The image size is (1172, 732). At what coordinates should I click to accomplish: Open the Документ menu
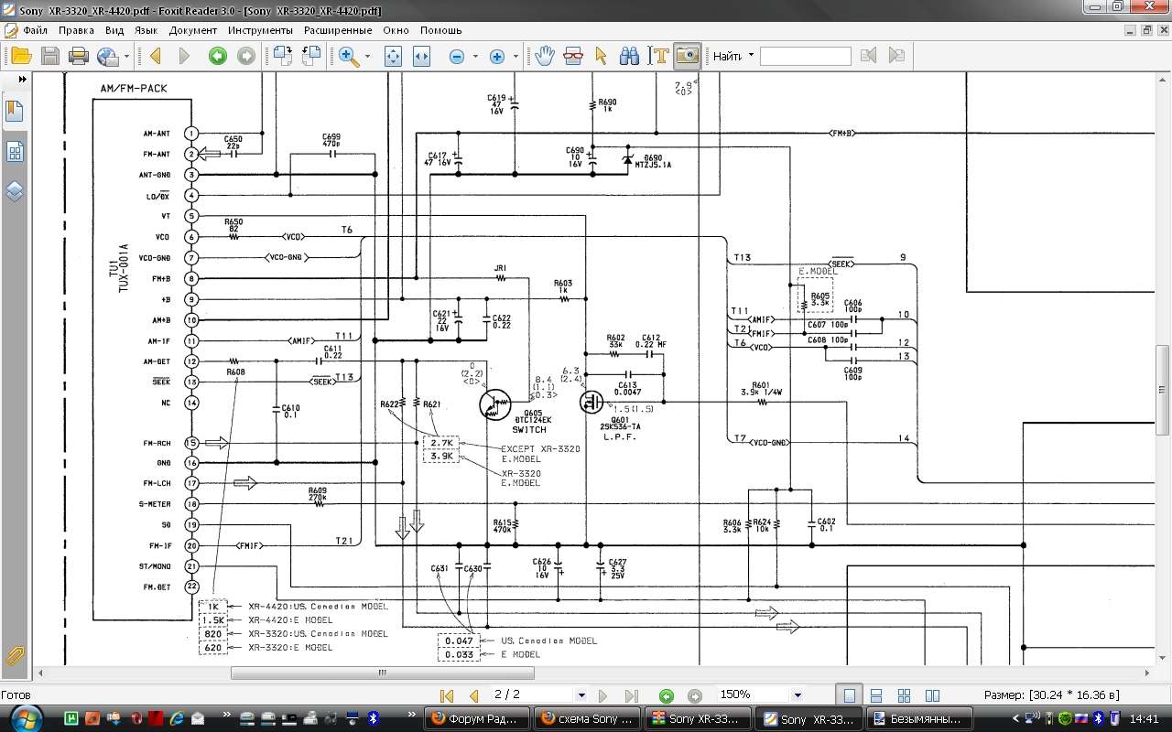click(x=193, y=30)
